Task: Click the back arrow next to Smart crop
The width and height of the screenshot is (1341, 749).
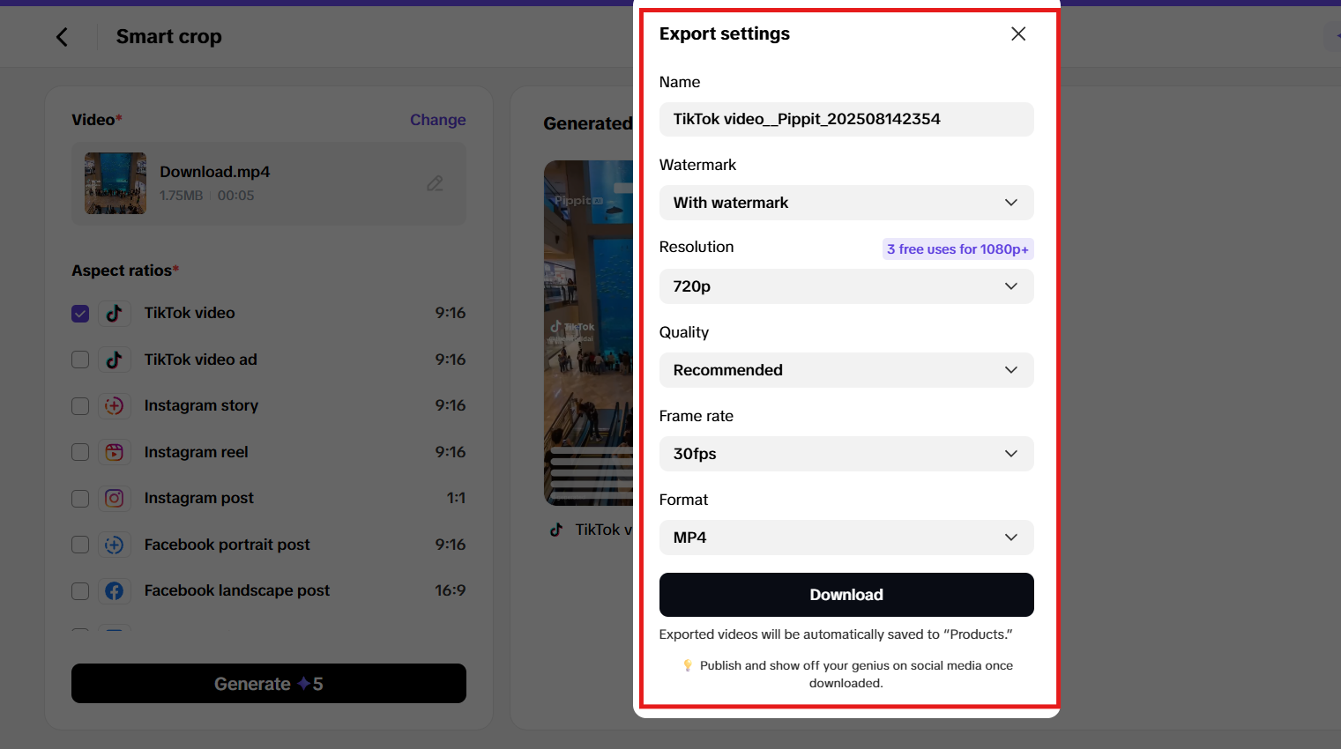Action: pyautogui.click(x=61, y=37)
